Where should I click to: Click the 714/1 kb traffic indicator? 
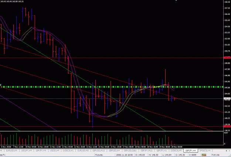pos(215,155)
